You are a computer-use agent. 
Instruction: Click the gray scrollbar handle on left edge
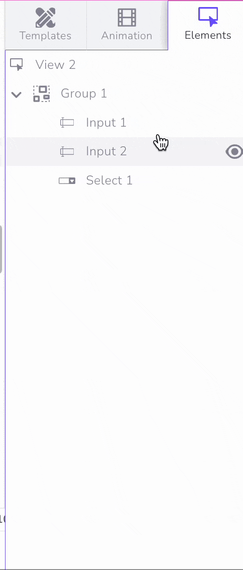(1, 249)
